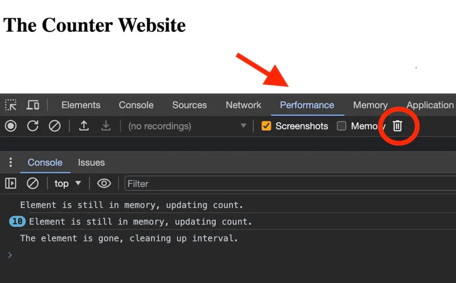This screenshot has height=283, width=456.
Task: Click the collect garbage trash icon
Action: coord(398,126)
